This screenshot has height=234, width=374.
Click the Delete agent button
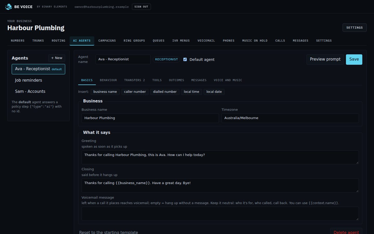[x=346, y=231]
